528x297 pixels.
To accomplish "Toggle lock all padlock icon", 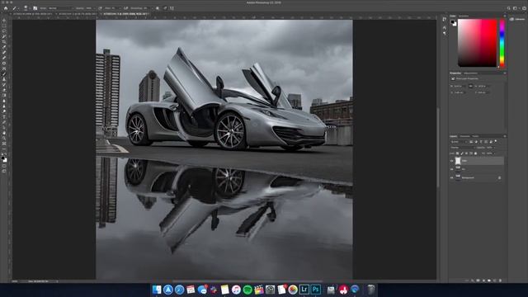I will (475, 153).
